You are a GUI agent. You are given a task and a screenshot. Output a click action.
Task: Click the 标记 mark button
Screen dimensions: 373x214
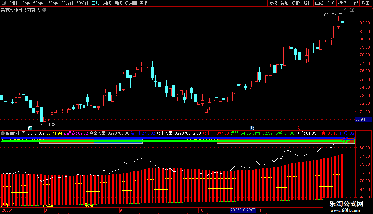tap(342, 3)
